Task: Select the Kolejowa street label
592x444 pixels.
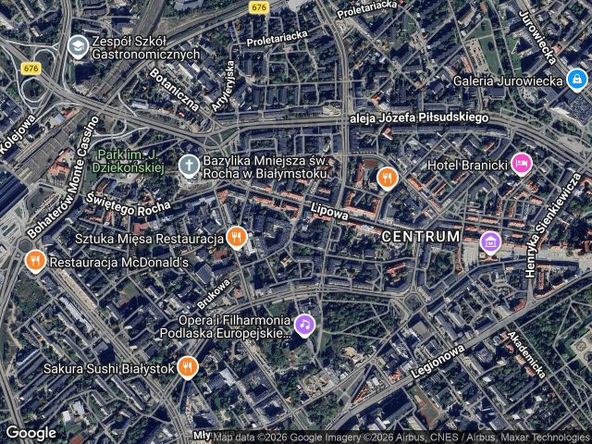Action: coord(18,134)
